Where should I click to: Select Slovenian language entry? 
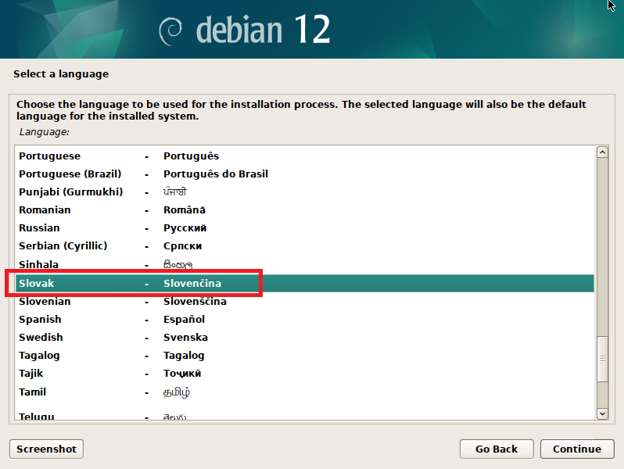click(x=45, y=302)
